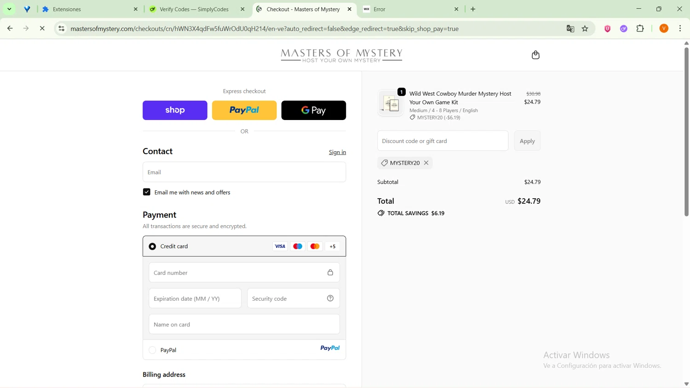Click the Visa card logo
This screenshot has height=388, width=690.
point(280,246)
